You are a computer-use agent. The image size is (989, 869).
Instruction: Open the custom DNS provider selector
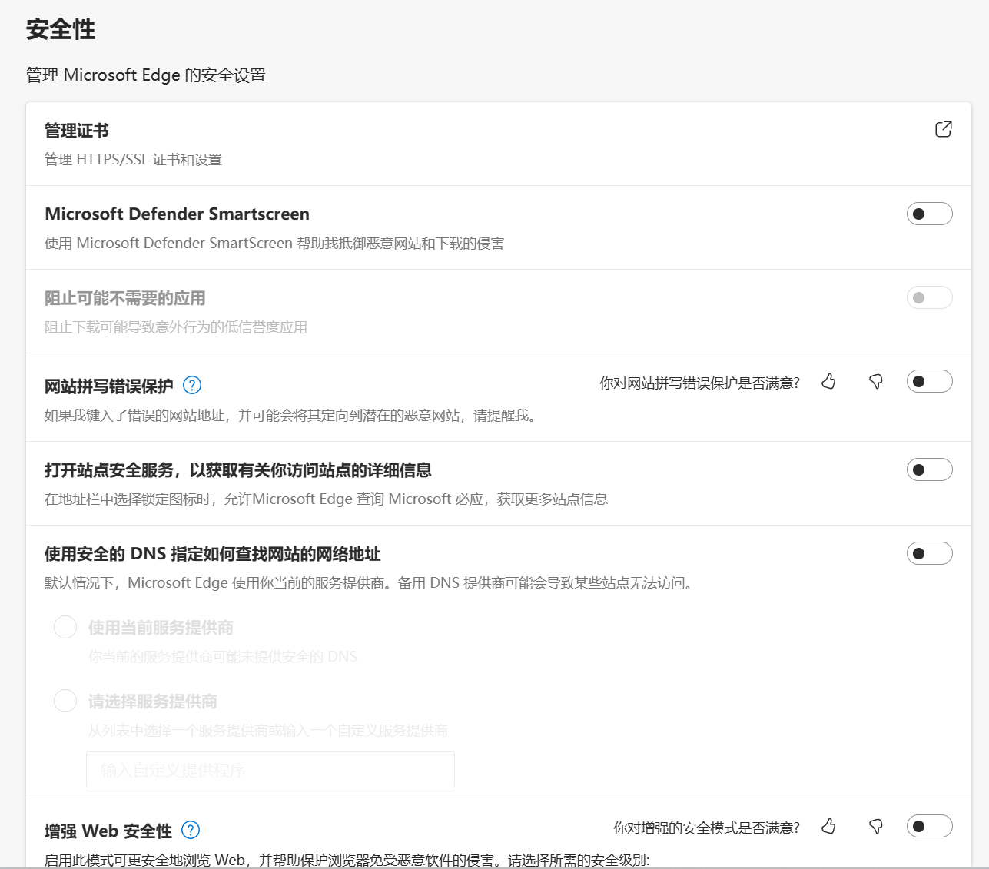pos(270,769)
